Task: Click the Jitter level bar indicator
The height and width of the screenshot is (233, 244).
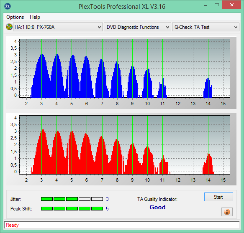Action: [72, 199]
